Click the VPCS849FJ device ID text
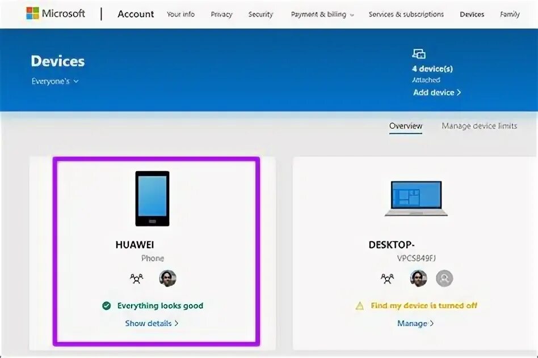The height and width of the screenshot is (358, 538). pos(416,258)
